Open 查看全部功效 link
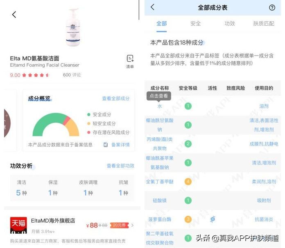 [x=120, y=165]
